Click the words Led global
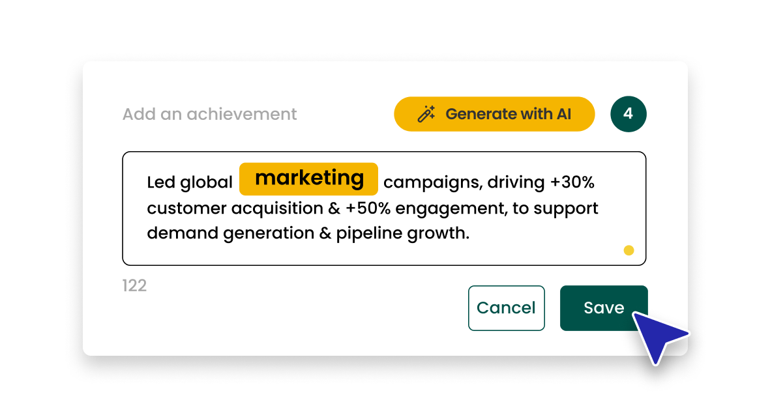This screenshot has height=417, width=770. click(x=190, y=182)
